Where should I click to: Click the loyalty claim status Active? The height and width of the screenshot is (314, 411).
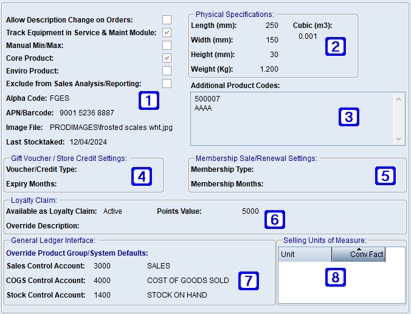112,211
